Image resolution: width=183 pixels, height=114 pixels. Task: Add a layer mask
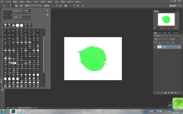(165, 93)
